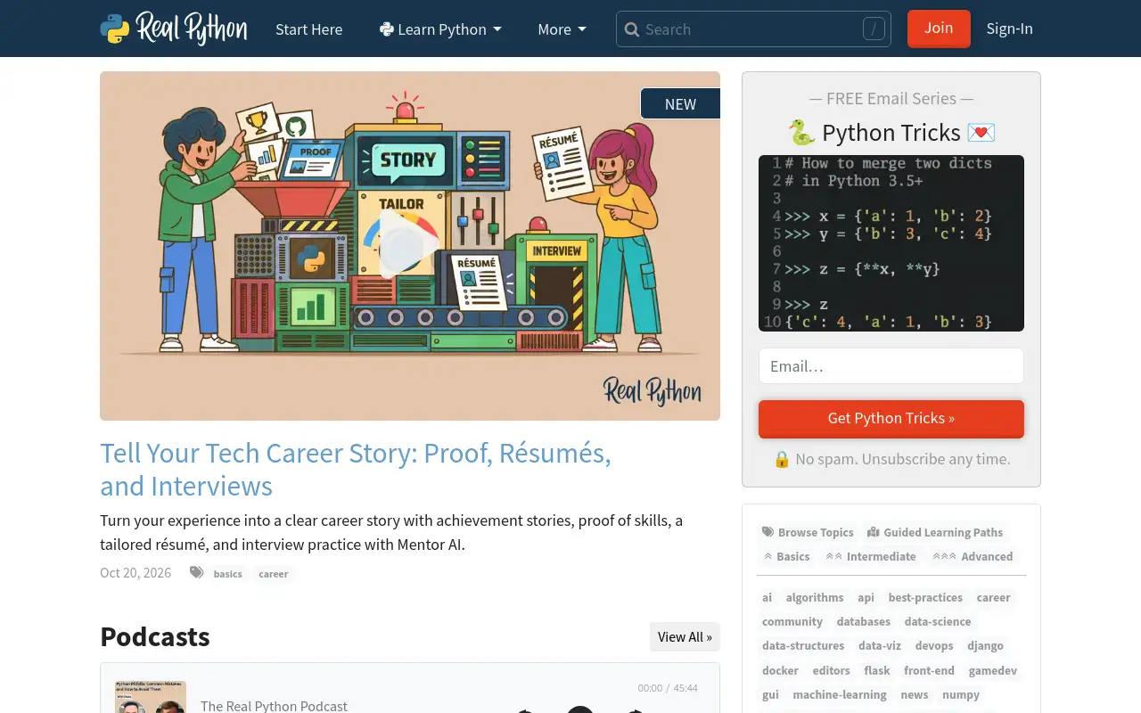Open the Tell Your Tech Career Story article title
The image size is (1141, 713).
click(x=356, y=470)
